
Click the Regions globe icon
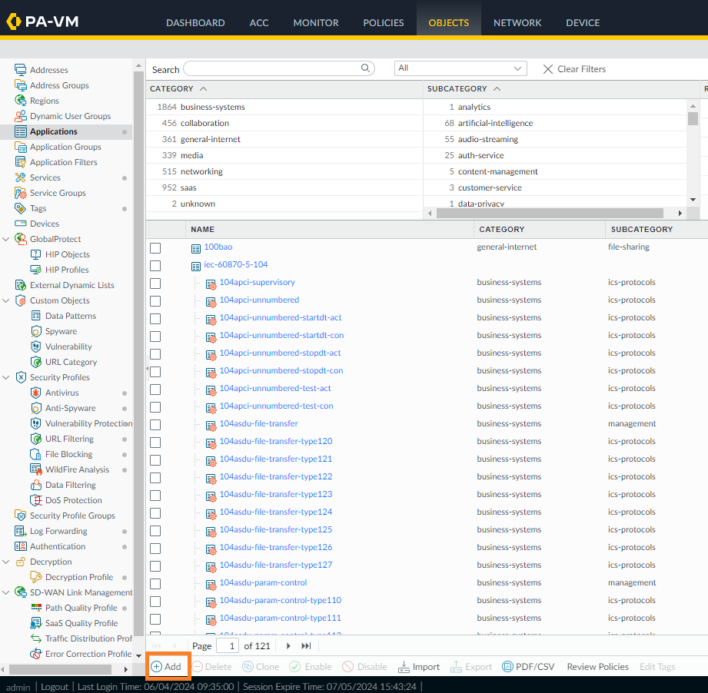tap(21, 101)
